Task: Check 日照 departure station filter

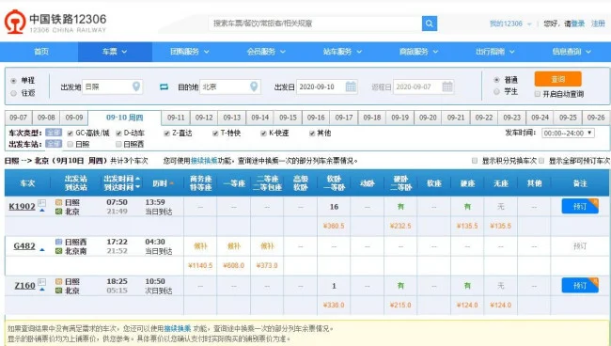Action: click(70, 144)
